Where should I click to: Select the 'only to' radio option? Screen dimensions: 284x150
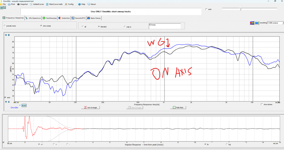pyautogui.click(x=125, y=27)
